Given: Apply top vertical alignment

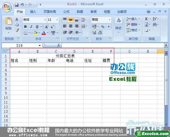Looking at the screenshot, I should (65, 20).
